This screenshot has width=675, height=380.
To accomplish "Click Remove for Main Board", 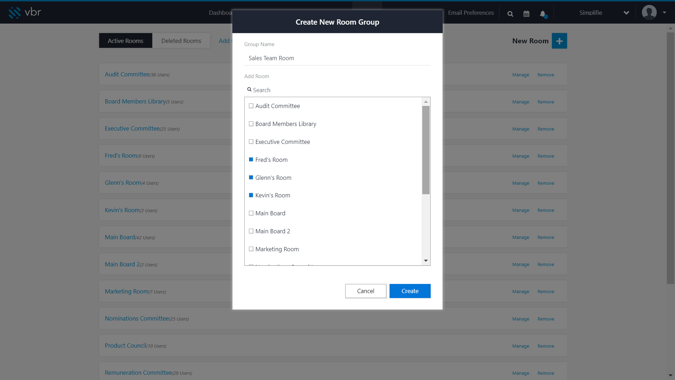I will coord(546,237).
